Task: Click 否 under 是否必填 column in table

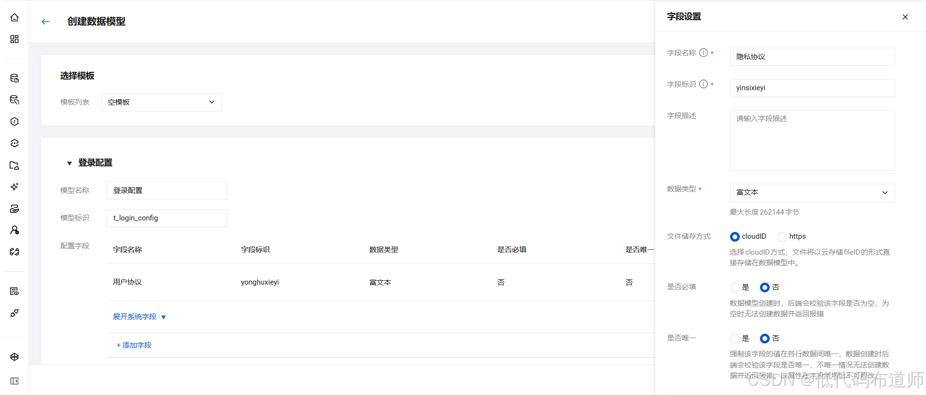Action: 501,282
